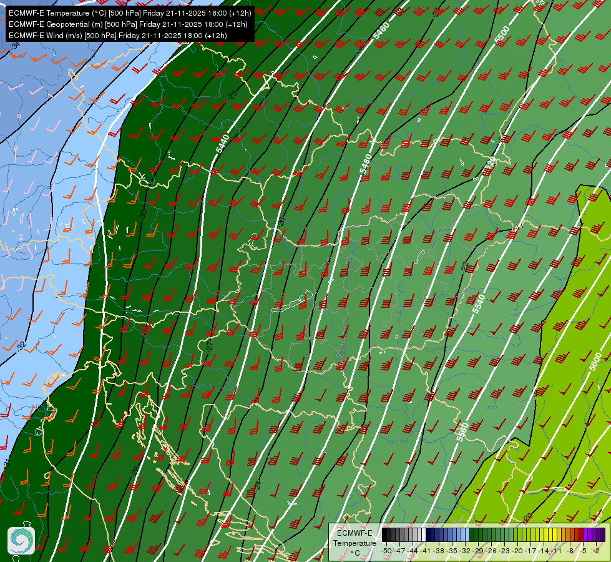611x562 pixels.
Task: Select the ECMWF-E Geopotential title line
Action: [128, 24]
